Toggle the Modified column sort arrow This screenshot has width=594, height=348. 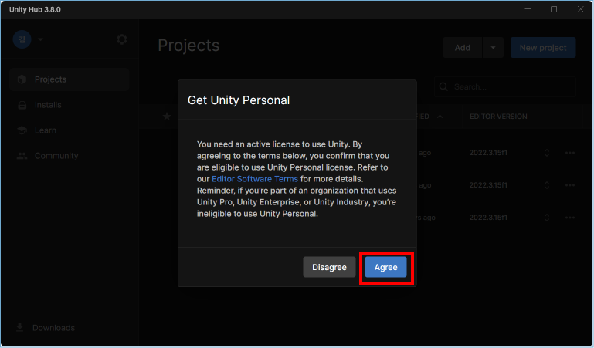440,117
